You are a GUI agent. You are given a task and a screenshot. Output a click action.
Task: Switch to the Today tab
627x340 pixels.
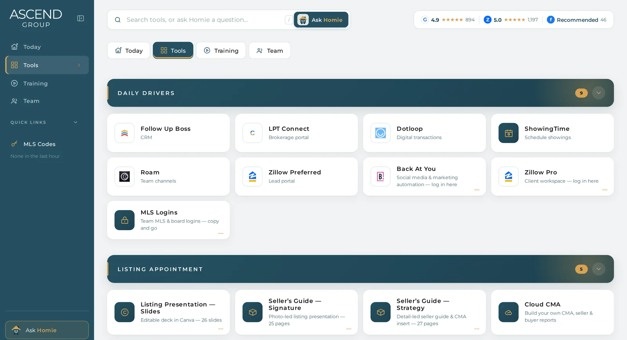(129, 51)
